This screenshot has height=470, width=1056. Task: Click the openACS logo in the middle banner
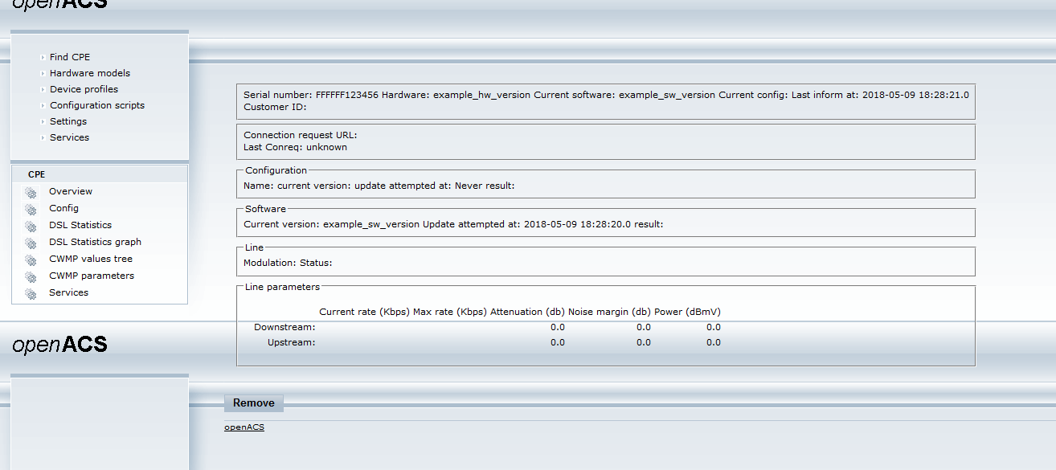[59, 345]
